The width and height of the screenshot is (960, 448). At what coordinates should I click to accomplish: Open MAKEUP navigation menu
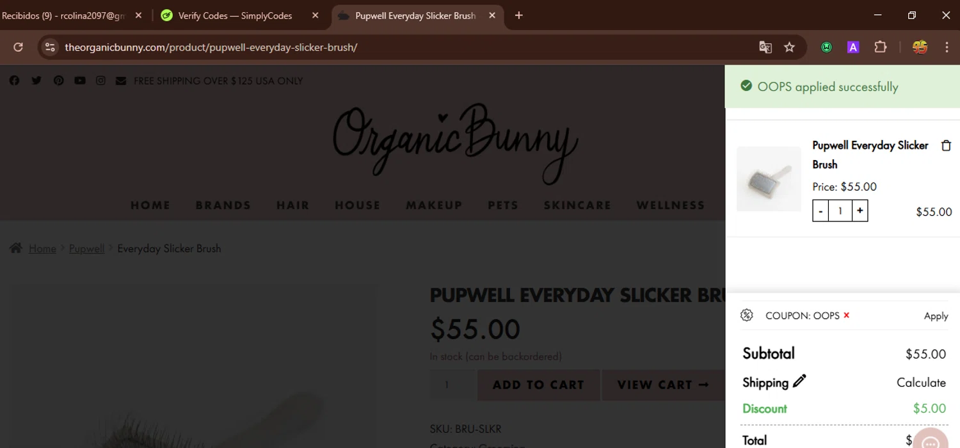pos(434,205)
